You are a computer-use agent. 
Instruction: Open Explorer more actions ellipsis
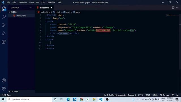point(31,8)
